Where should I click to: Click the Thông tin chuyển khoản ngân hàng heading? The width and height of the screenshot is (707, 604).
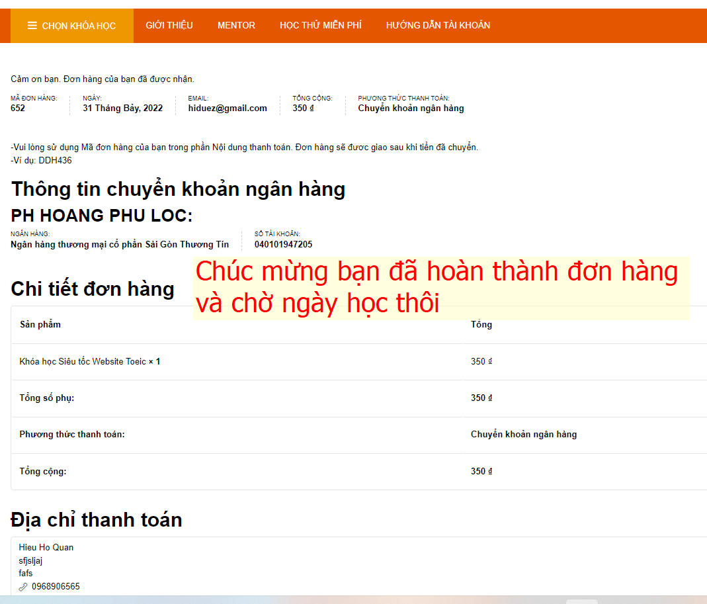(178, 189)
